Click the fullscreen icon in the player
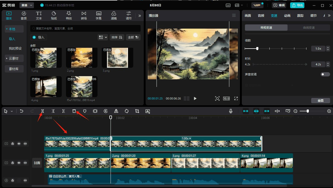The width and height of the screenshot is (333, 188). pyautogui.click(x=236, y=98)
